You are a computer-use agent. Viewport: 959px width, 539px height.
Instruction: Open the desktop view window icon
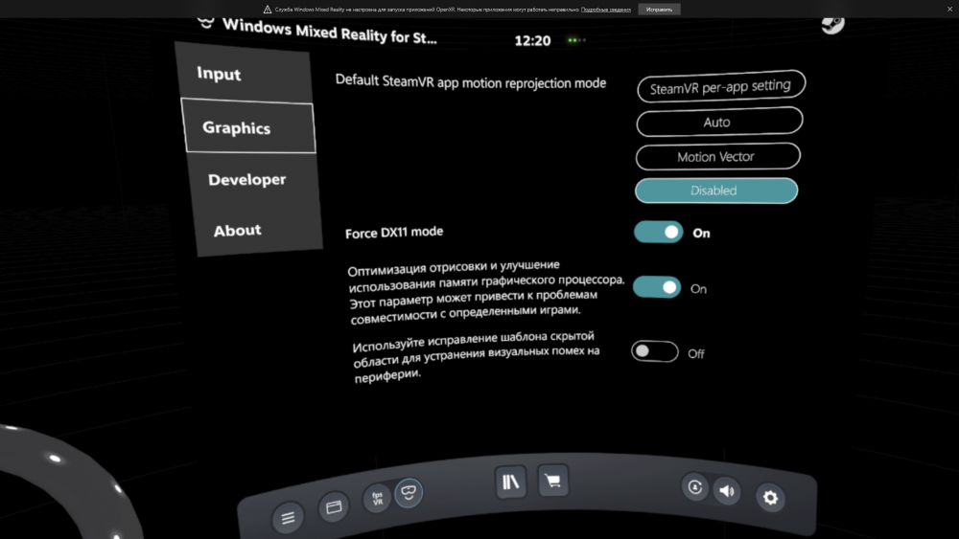[334, 506]
